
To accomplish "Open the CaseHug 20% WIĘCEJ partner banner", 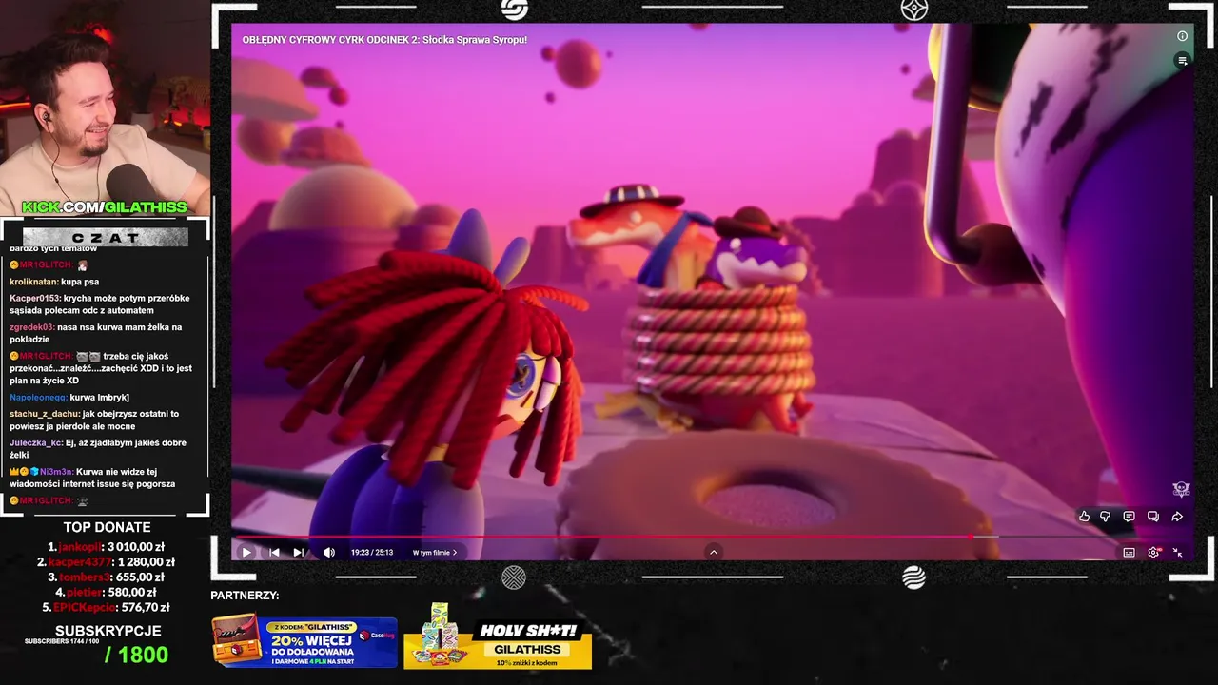I will 304,642.
